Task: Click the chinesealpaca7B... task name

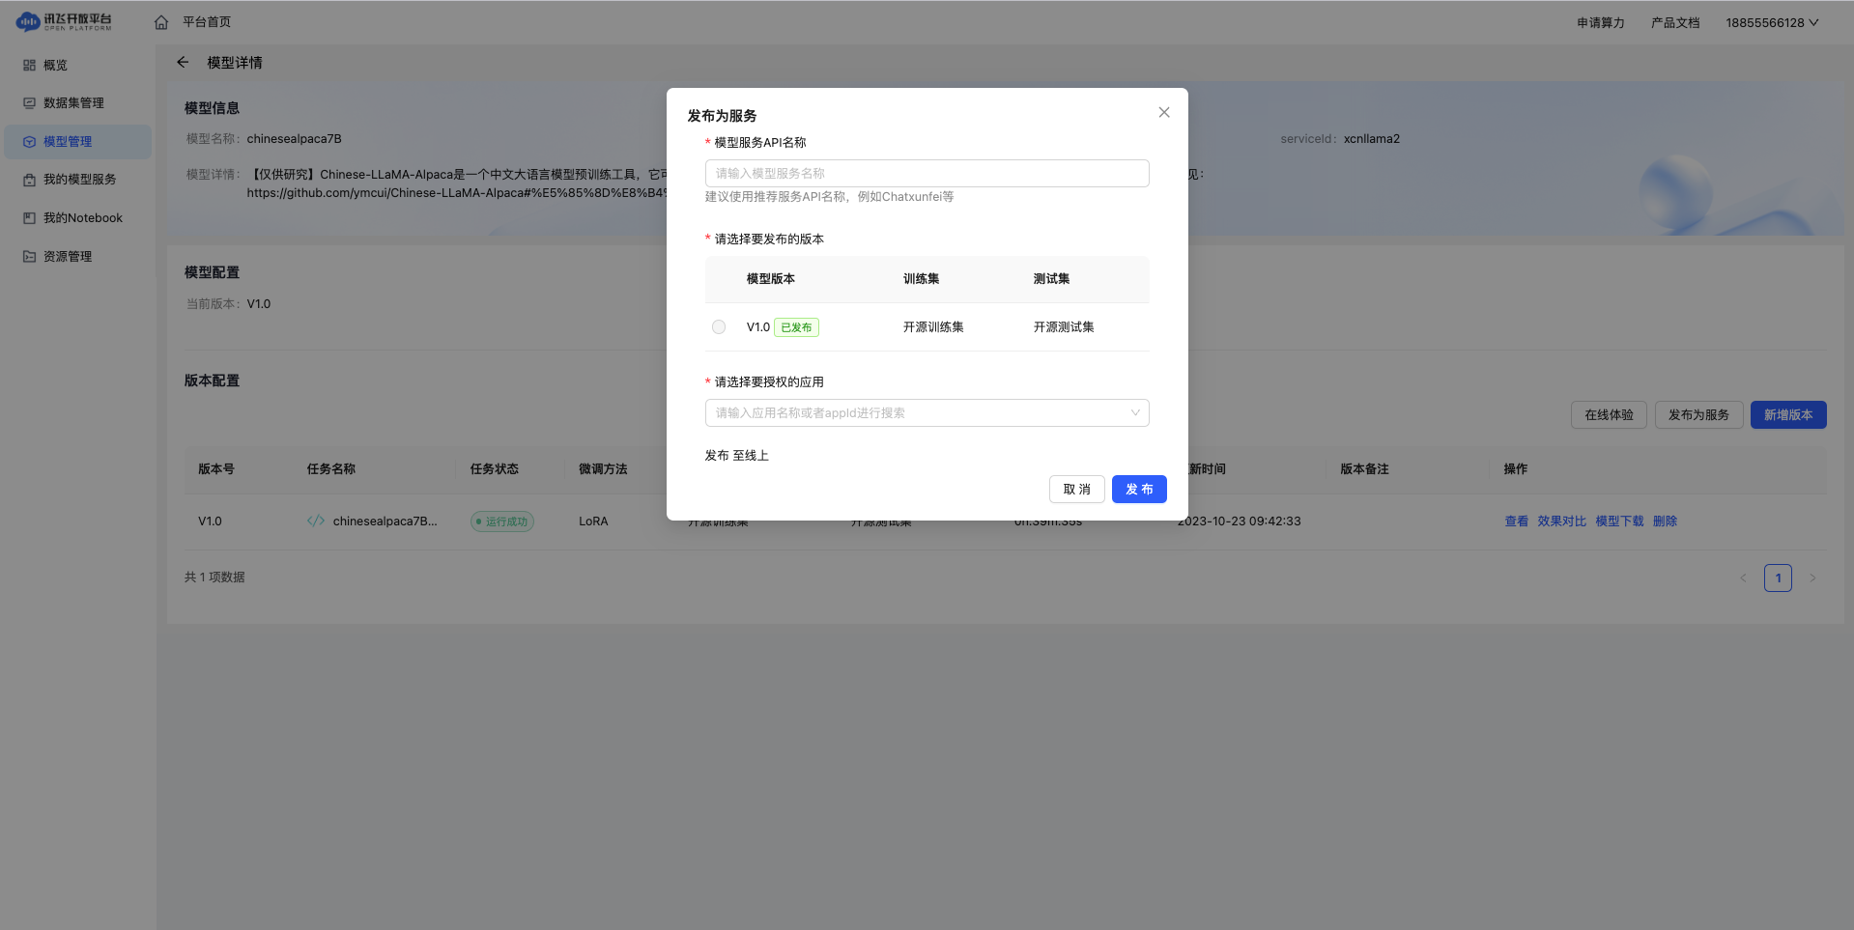Action: (385, 521)
